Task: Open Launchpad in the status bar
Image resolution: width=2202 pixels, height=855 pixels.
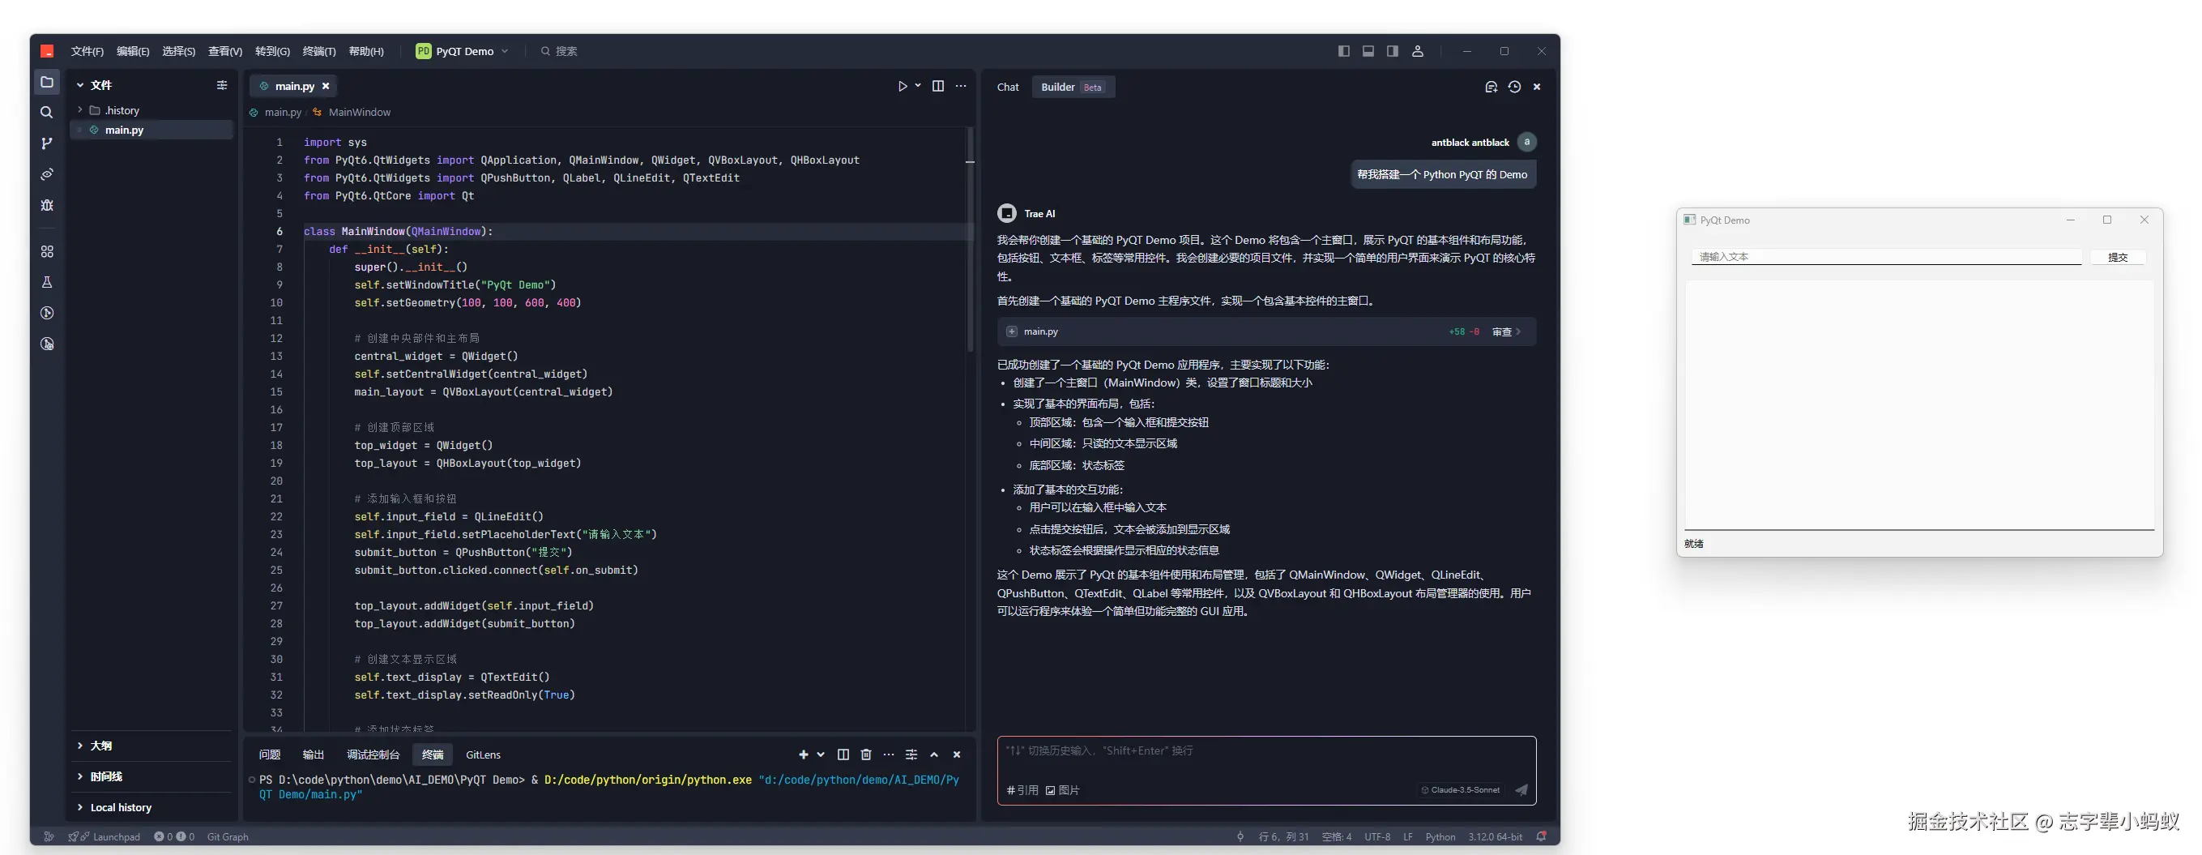Action: [x=105, y=837]
